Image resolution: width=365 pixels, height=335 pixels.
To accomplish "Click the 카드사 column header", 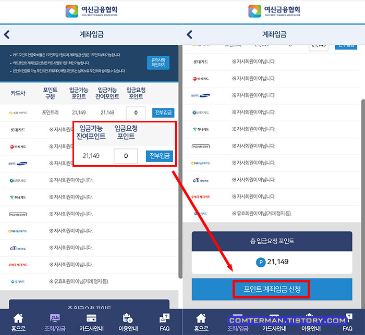I will coord(18,93).
